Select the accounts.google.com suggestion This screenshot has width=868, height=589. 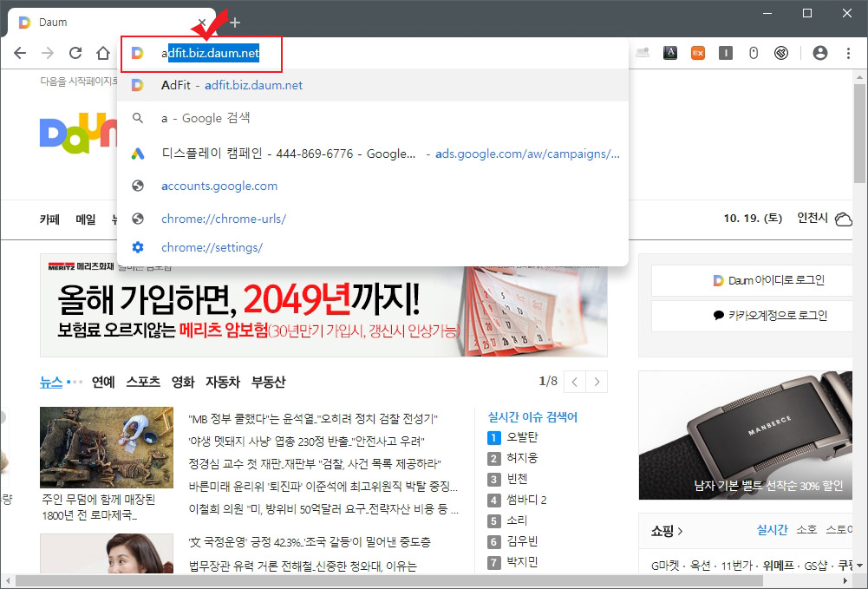pyautogui.click(x=373, y=186)
